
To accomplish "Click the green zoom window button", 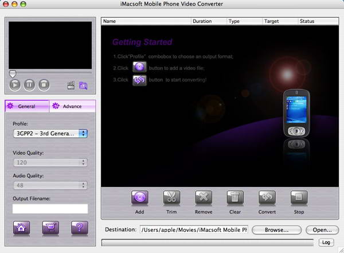I will point(23,4).
